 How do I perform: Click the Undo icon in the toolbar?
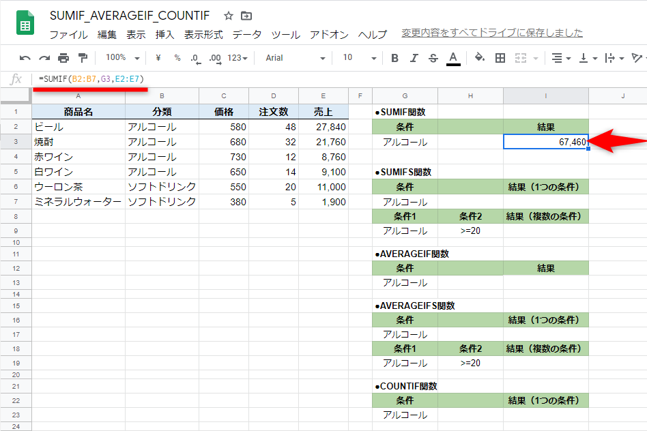pyautogui.click(x=23, y=58)
